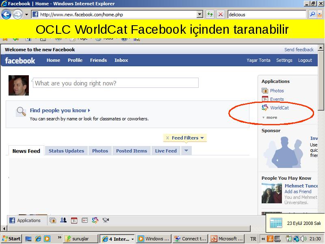
Task: Click the network connection tray icon
Action: 297,239
